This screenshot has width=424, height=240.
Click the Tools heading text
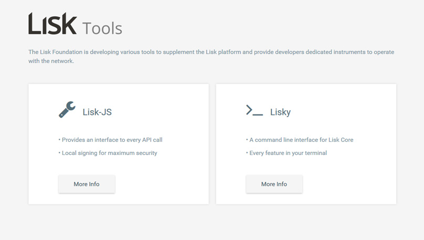(102, 28)
